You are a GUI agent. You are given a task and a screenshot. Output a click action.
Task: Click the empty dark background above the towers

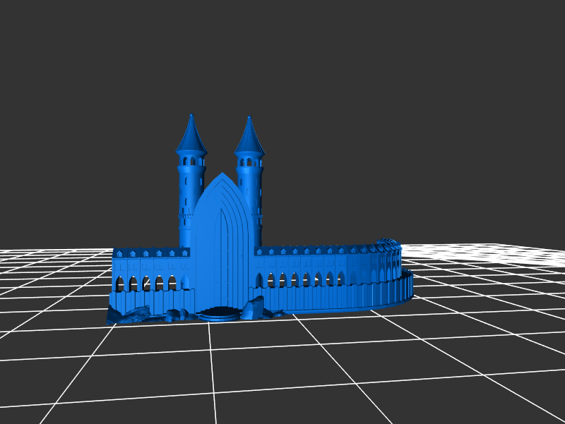point(282,56)
